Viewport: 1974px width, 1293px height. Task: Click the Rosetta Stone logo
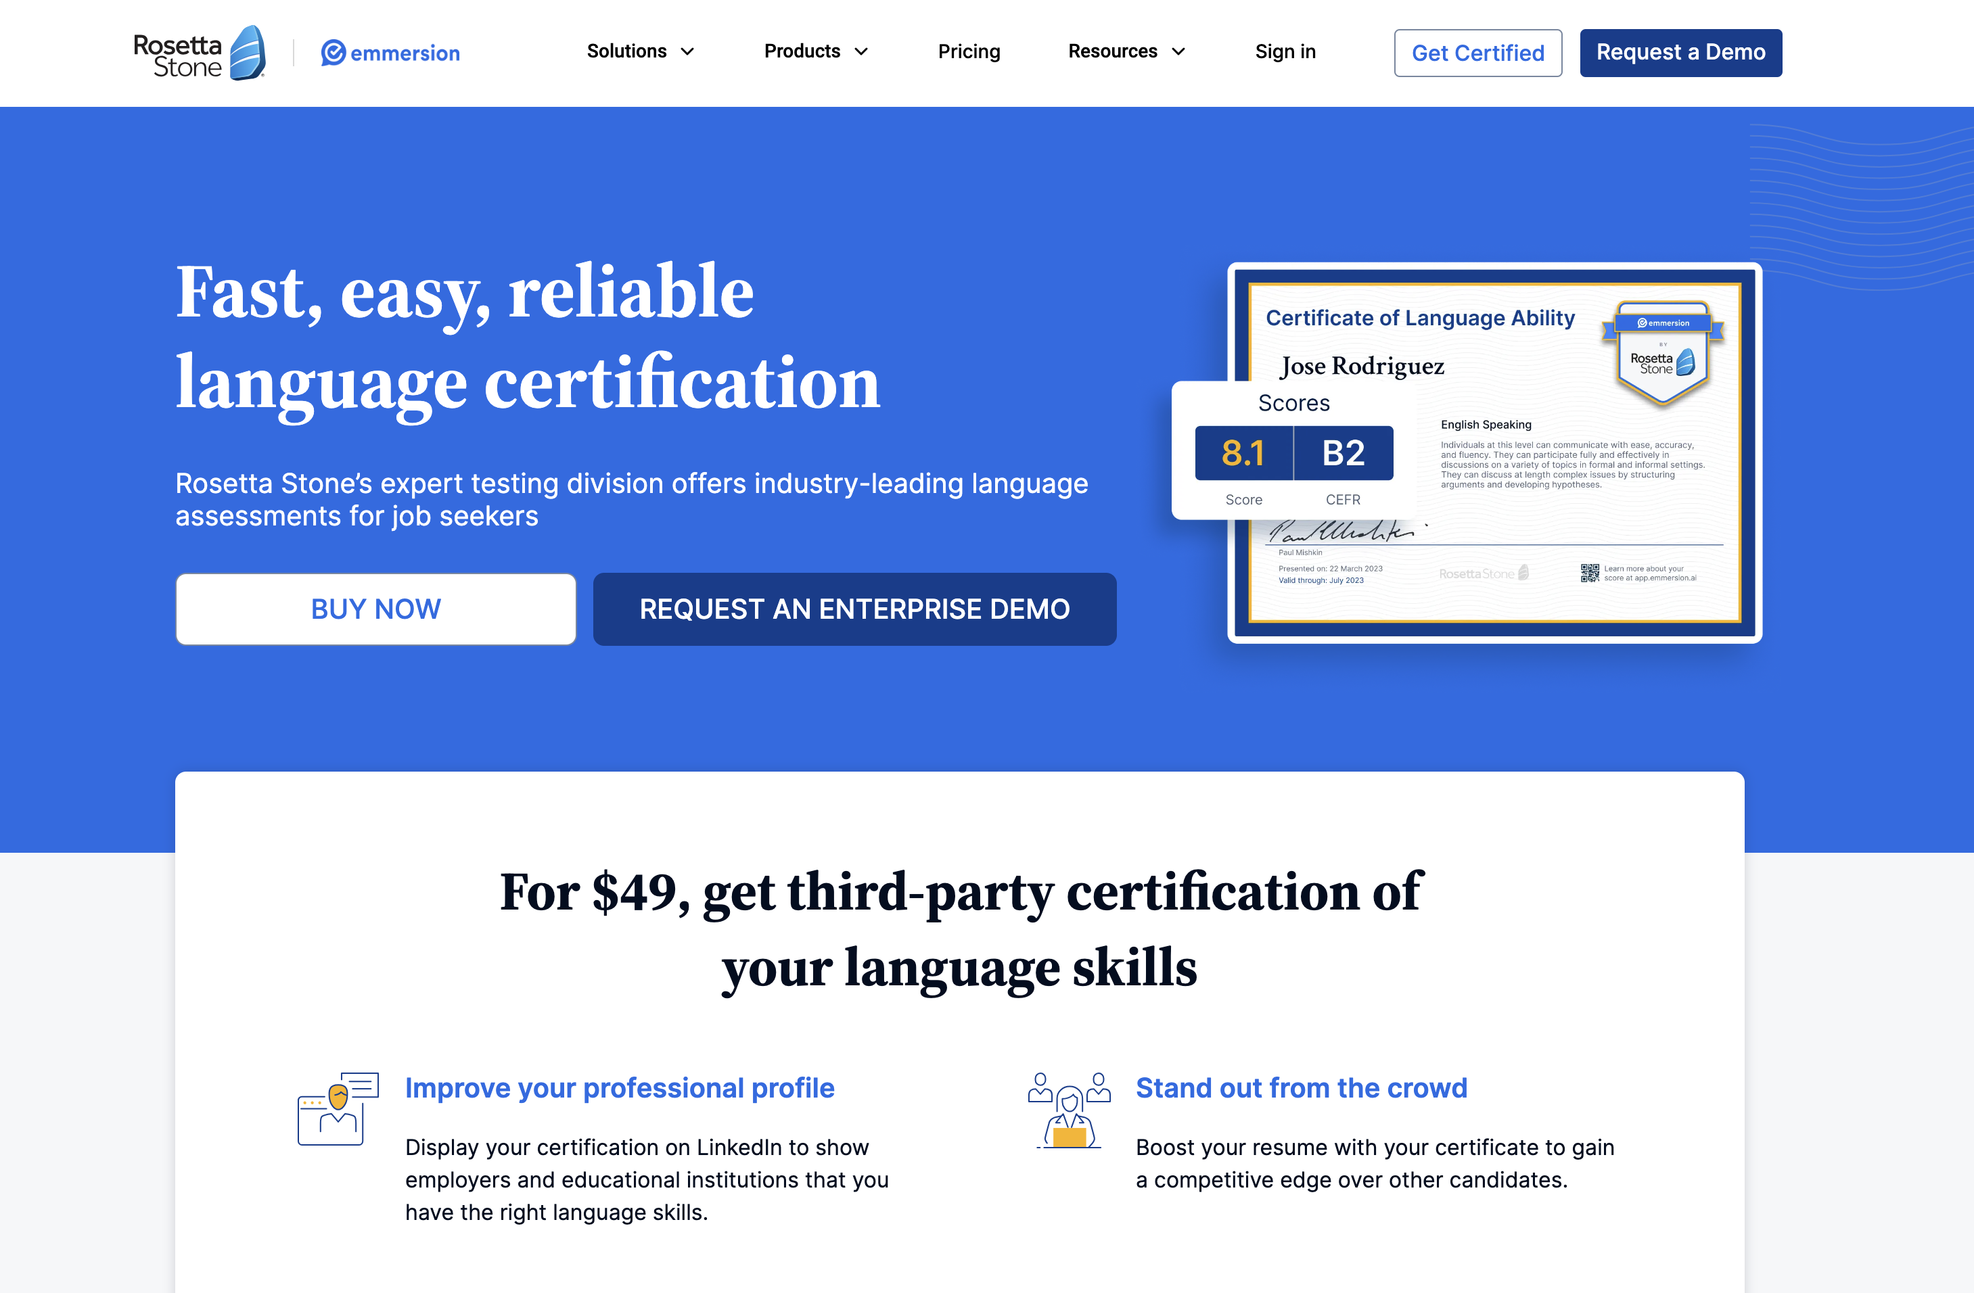coord(197,51)
